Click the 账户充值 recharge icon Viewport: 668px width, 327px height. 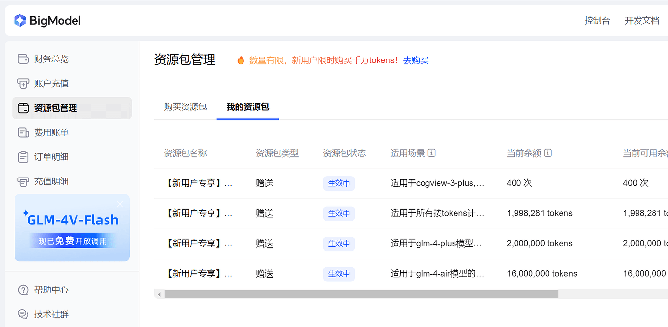point(23,84)
